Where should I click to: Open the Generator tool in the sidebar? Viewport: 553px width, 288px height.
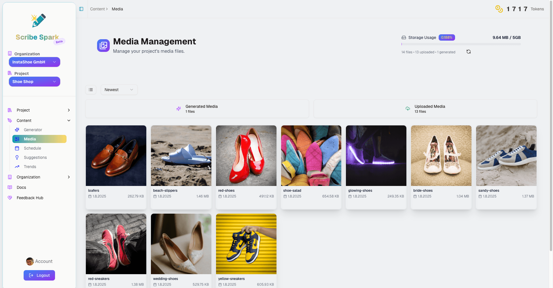(33, 130)
